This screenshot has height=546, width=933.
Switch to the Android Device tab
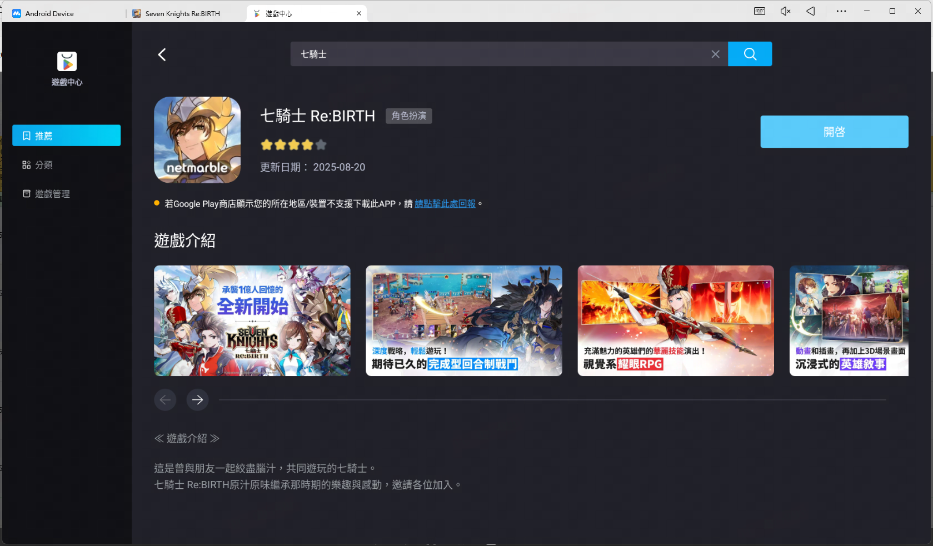tap(49, 14)
